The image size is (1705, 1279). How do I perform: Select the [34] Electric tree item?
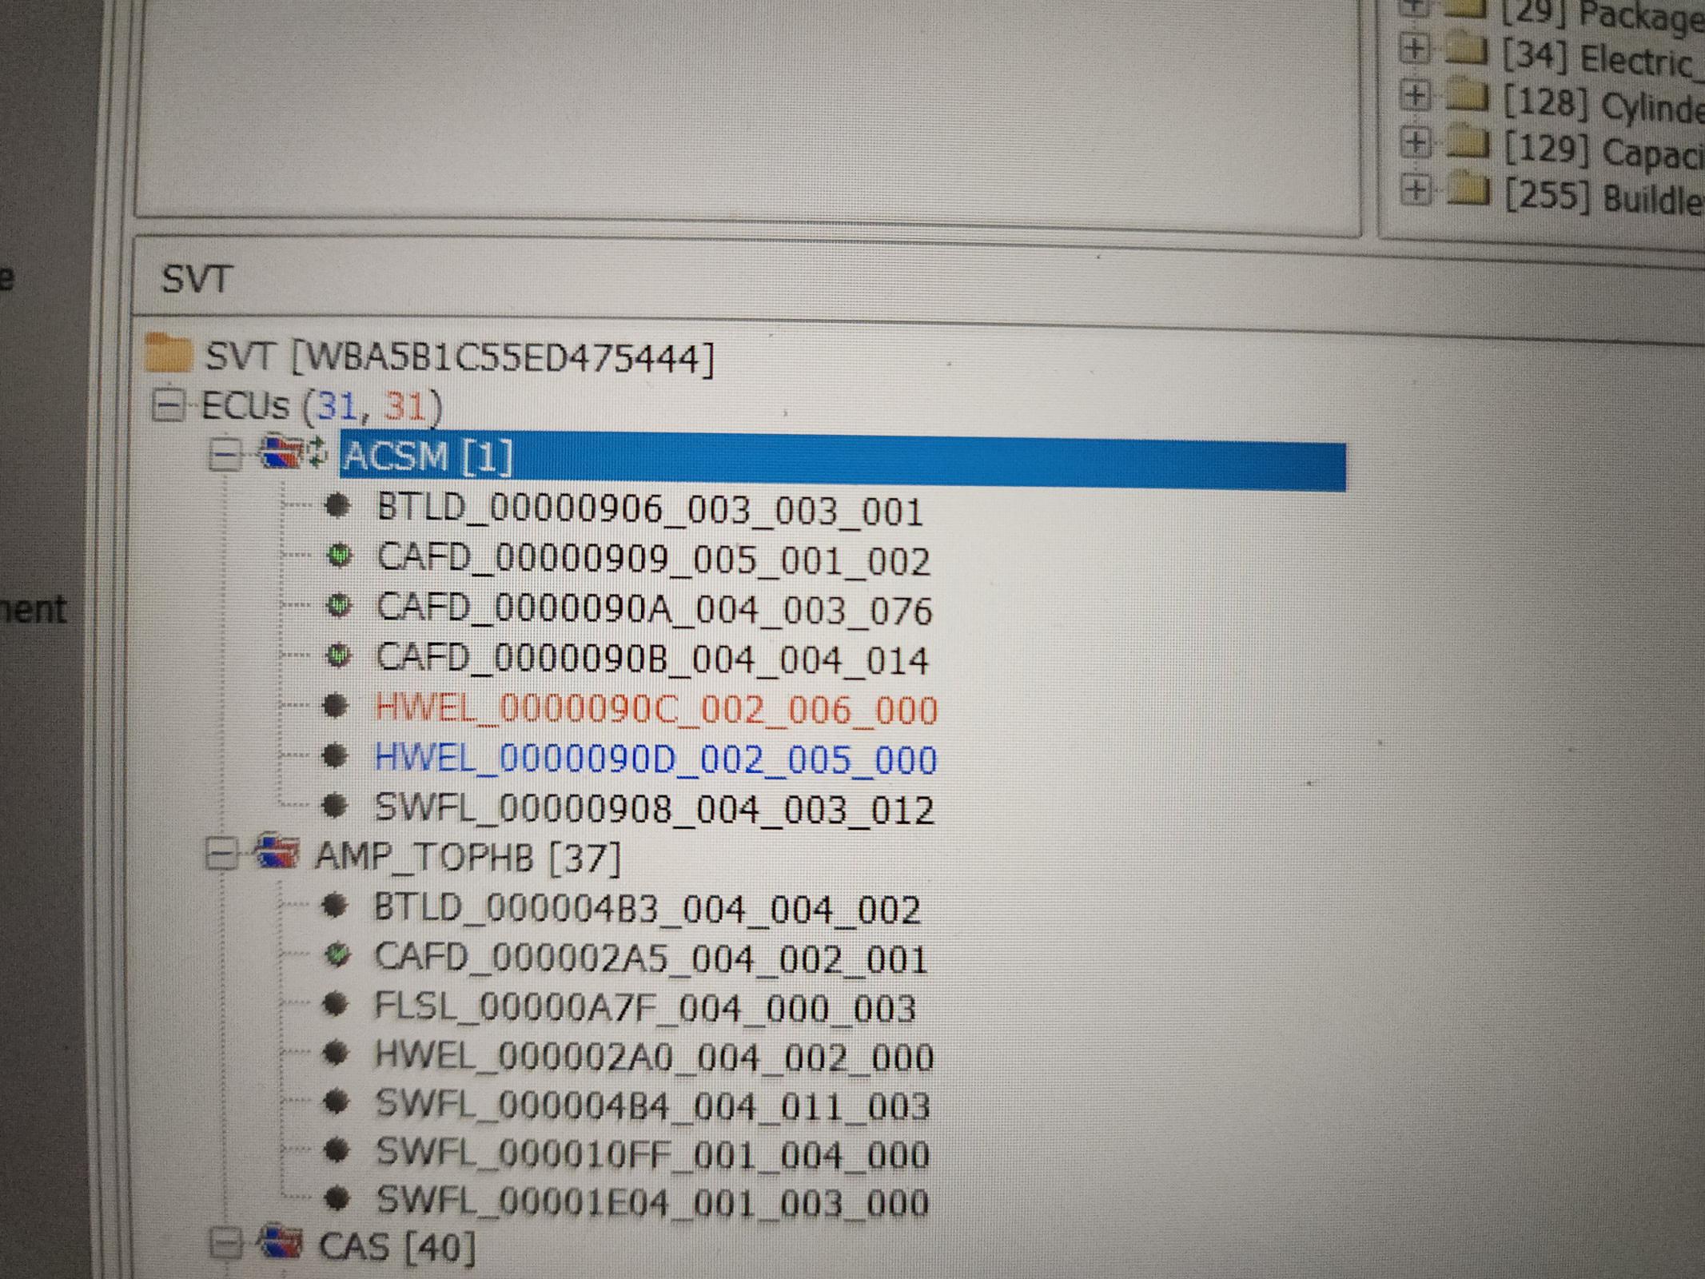click(1603, 59)
